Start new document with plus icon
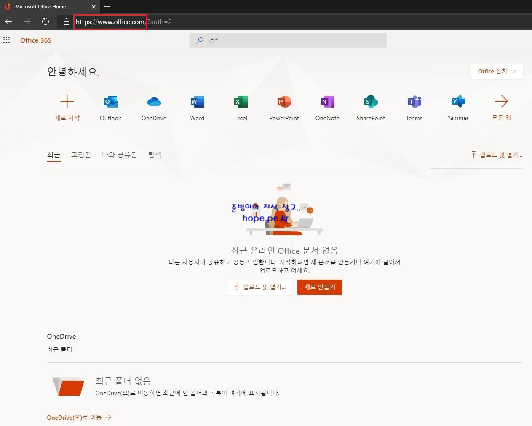 tap(67, 102)
